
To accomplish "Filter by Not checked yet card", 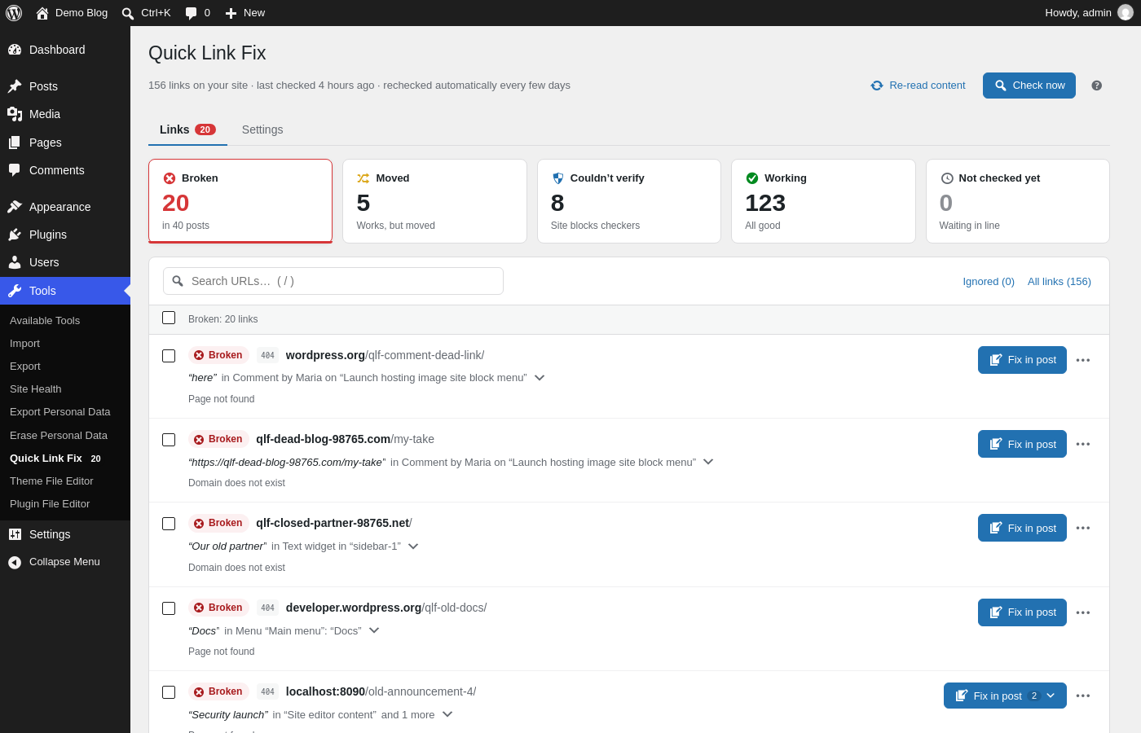I will (1018, 201).
